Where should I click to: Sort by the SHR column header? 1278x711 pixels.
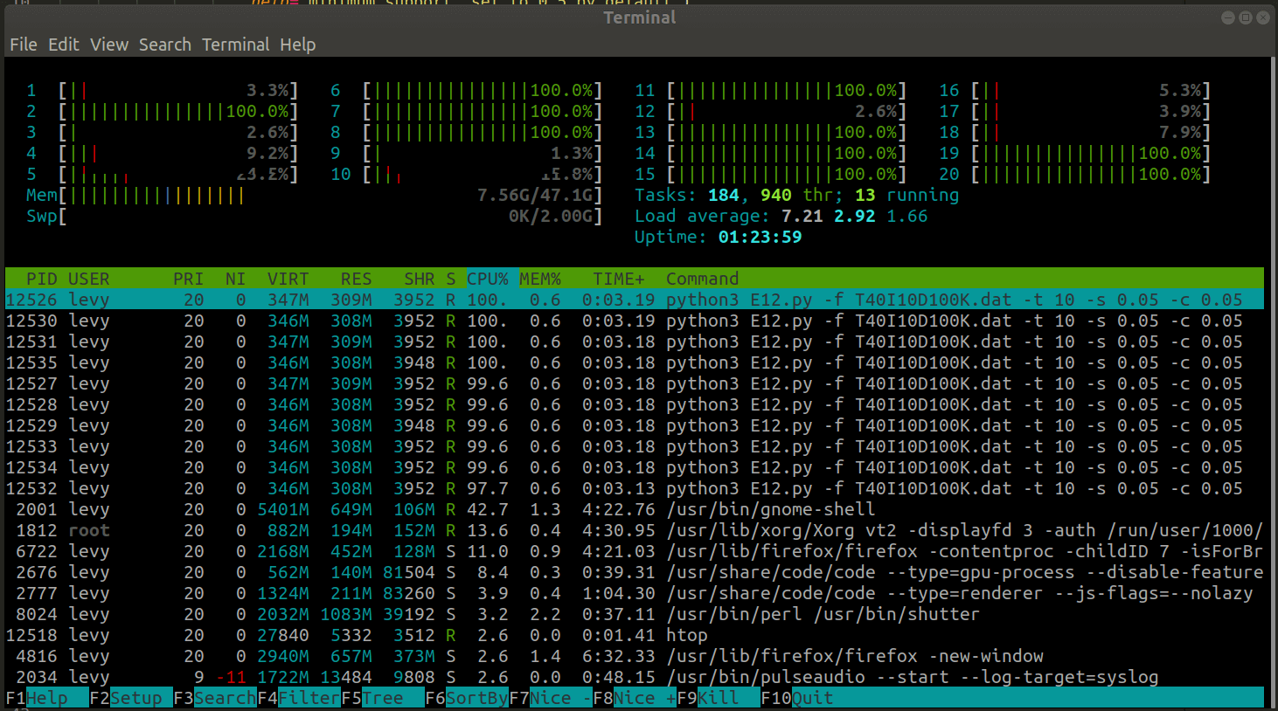[x=419, y=279]
